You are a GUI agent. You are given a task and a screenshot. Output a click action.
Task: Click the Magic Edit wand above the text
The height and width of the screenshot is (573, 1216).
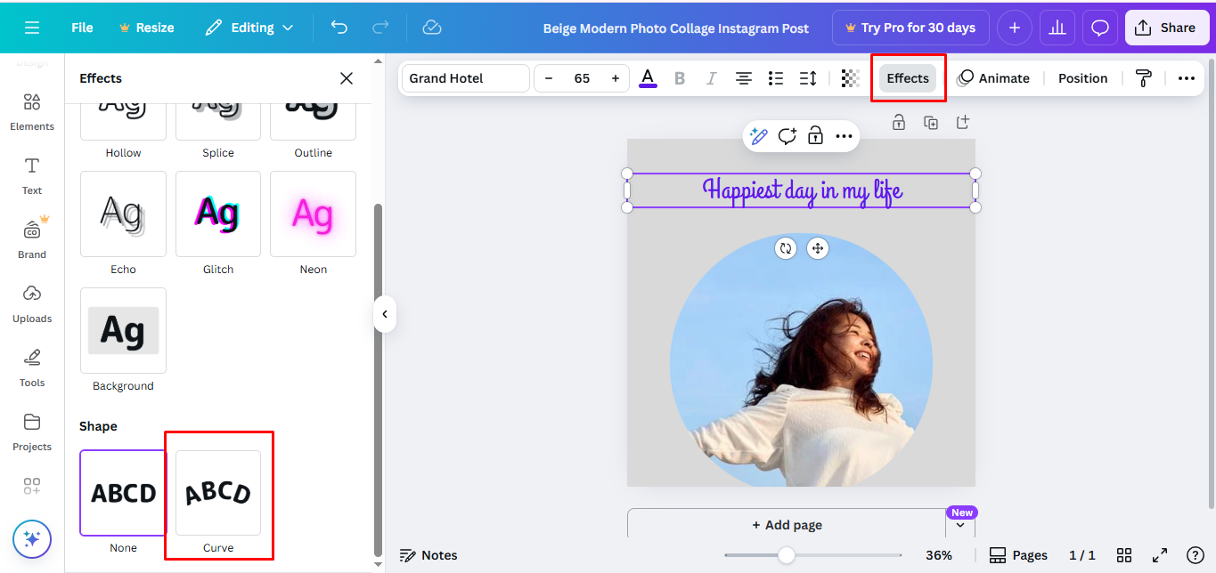(758, 136)
